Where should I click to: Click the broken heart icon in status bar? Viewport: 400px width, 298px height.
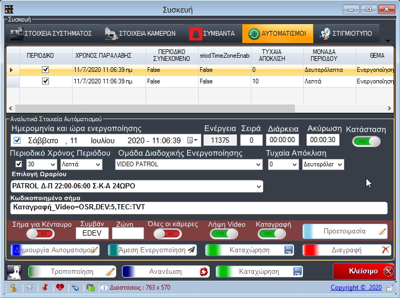pyautogui.click(x=59, y=288)
